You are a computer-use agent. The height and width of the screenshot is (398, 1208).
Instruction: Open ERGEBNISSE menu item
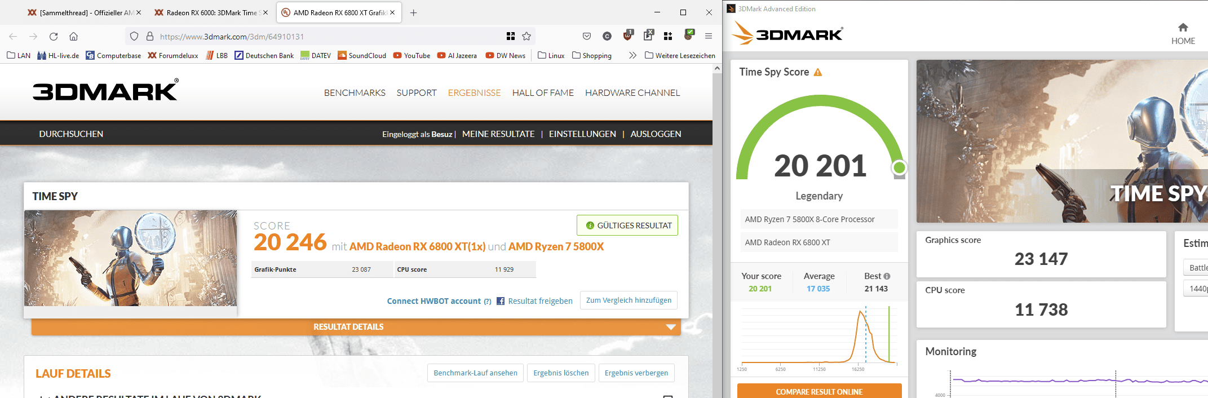[x=474, y=92]
